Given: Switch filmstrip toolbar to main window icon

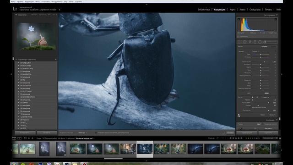Looking at the screenshot, I should pyautogui.click(x=14, y=138).
